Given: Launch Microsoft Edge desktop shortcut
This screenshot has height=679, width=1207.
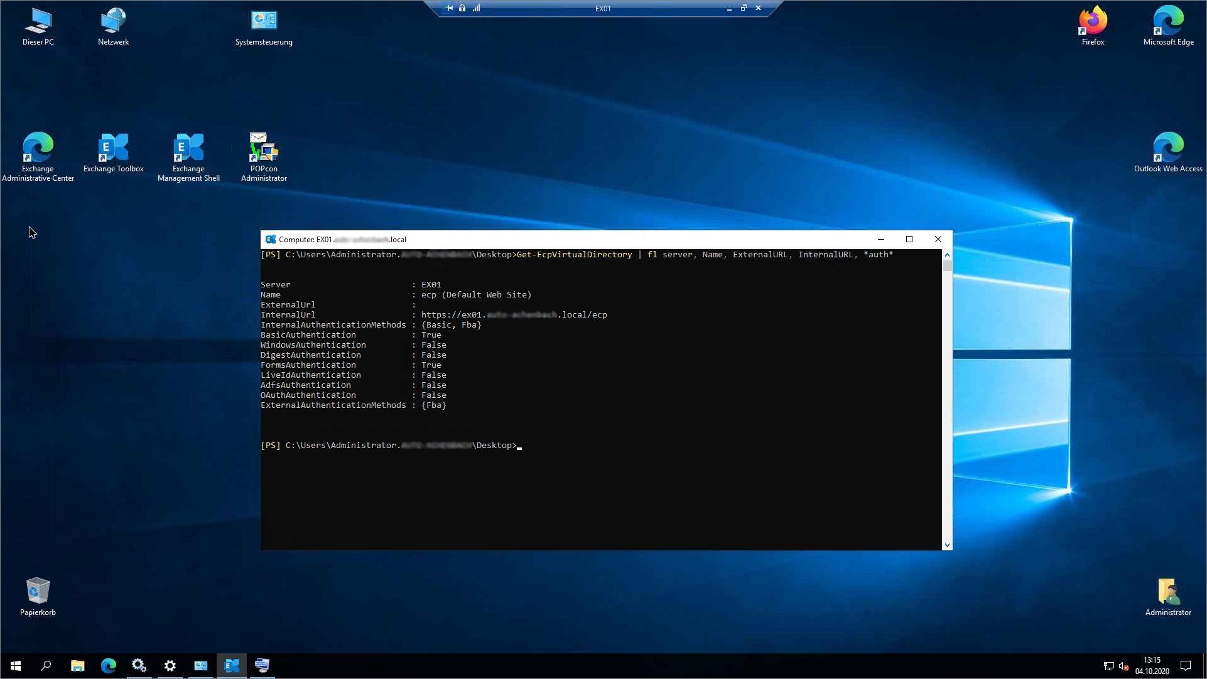Looking at the screenshot, I should coord(1168,26).
